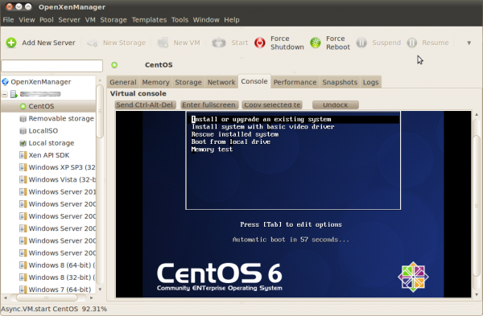This screenshot has width=483, height=316.
Task: Click the New VM toolbar icon
Action: tap(163, 43)
